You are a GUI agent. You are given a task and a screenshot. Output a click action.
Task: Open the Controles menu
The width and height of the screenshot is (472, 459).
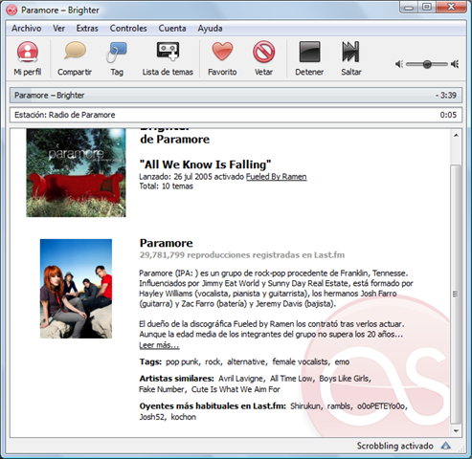[128, 29]
